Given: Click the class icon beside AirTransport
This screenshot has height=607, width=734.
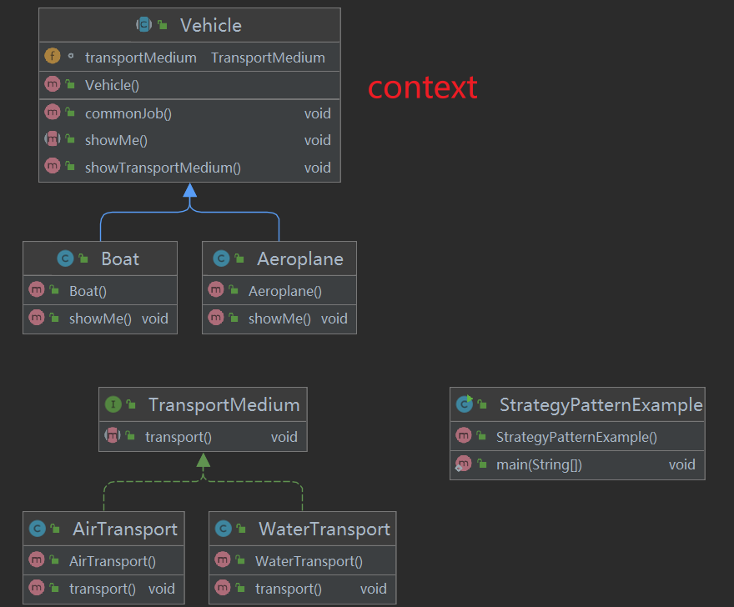Looking at the screenshot, I should (x=38, y=529).
